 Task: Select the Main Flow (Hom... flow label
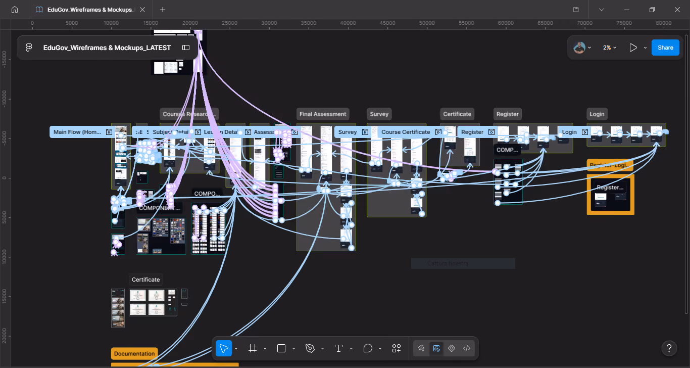point(77,132)
